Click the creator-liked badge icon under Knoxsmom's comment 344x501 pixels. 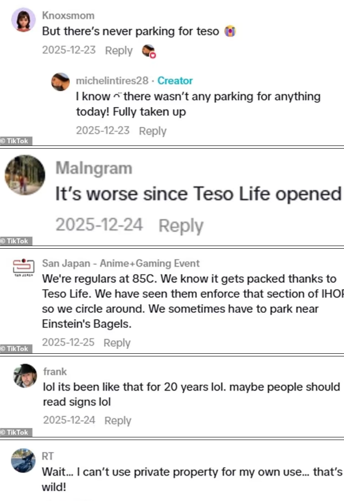(149, 51)
